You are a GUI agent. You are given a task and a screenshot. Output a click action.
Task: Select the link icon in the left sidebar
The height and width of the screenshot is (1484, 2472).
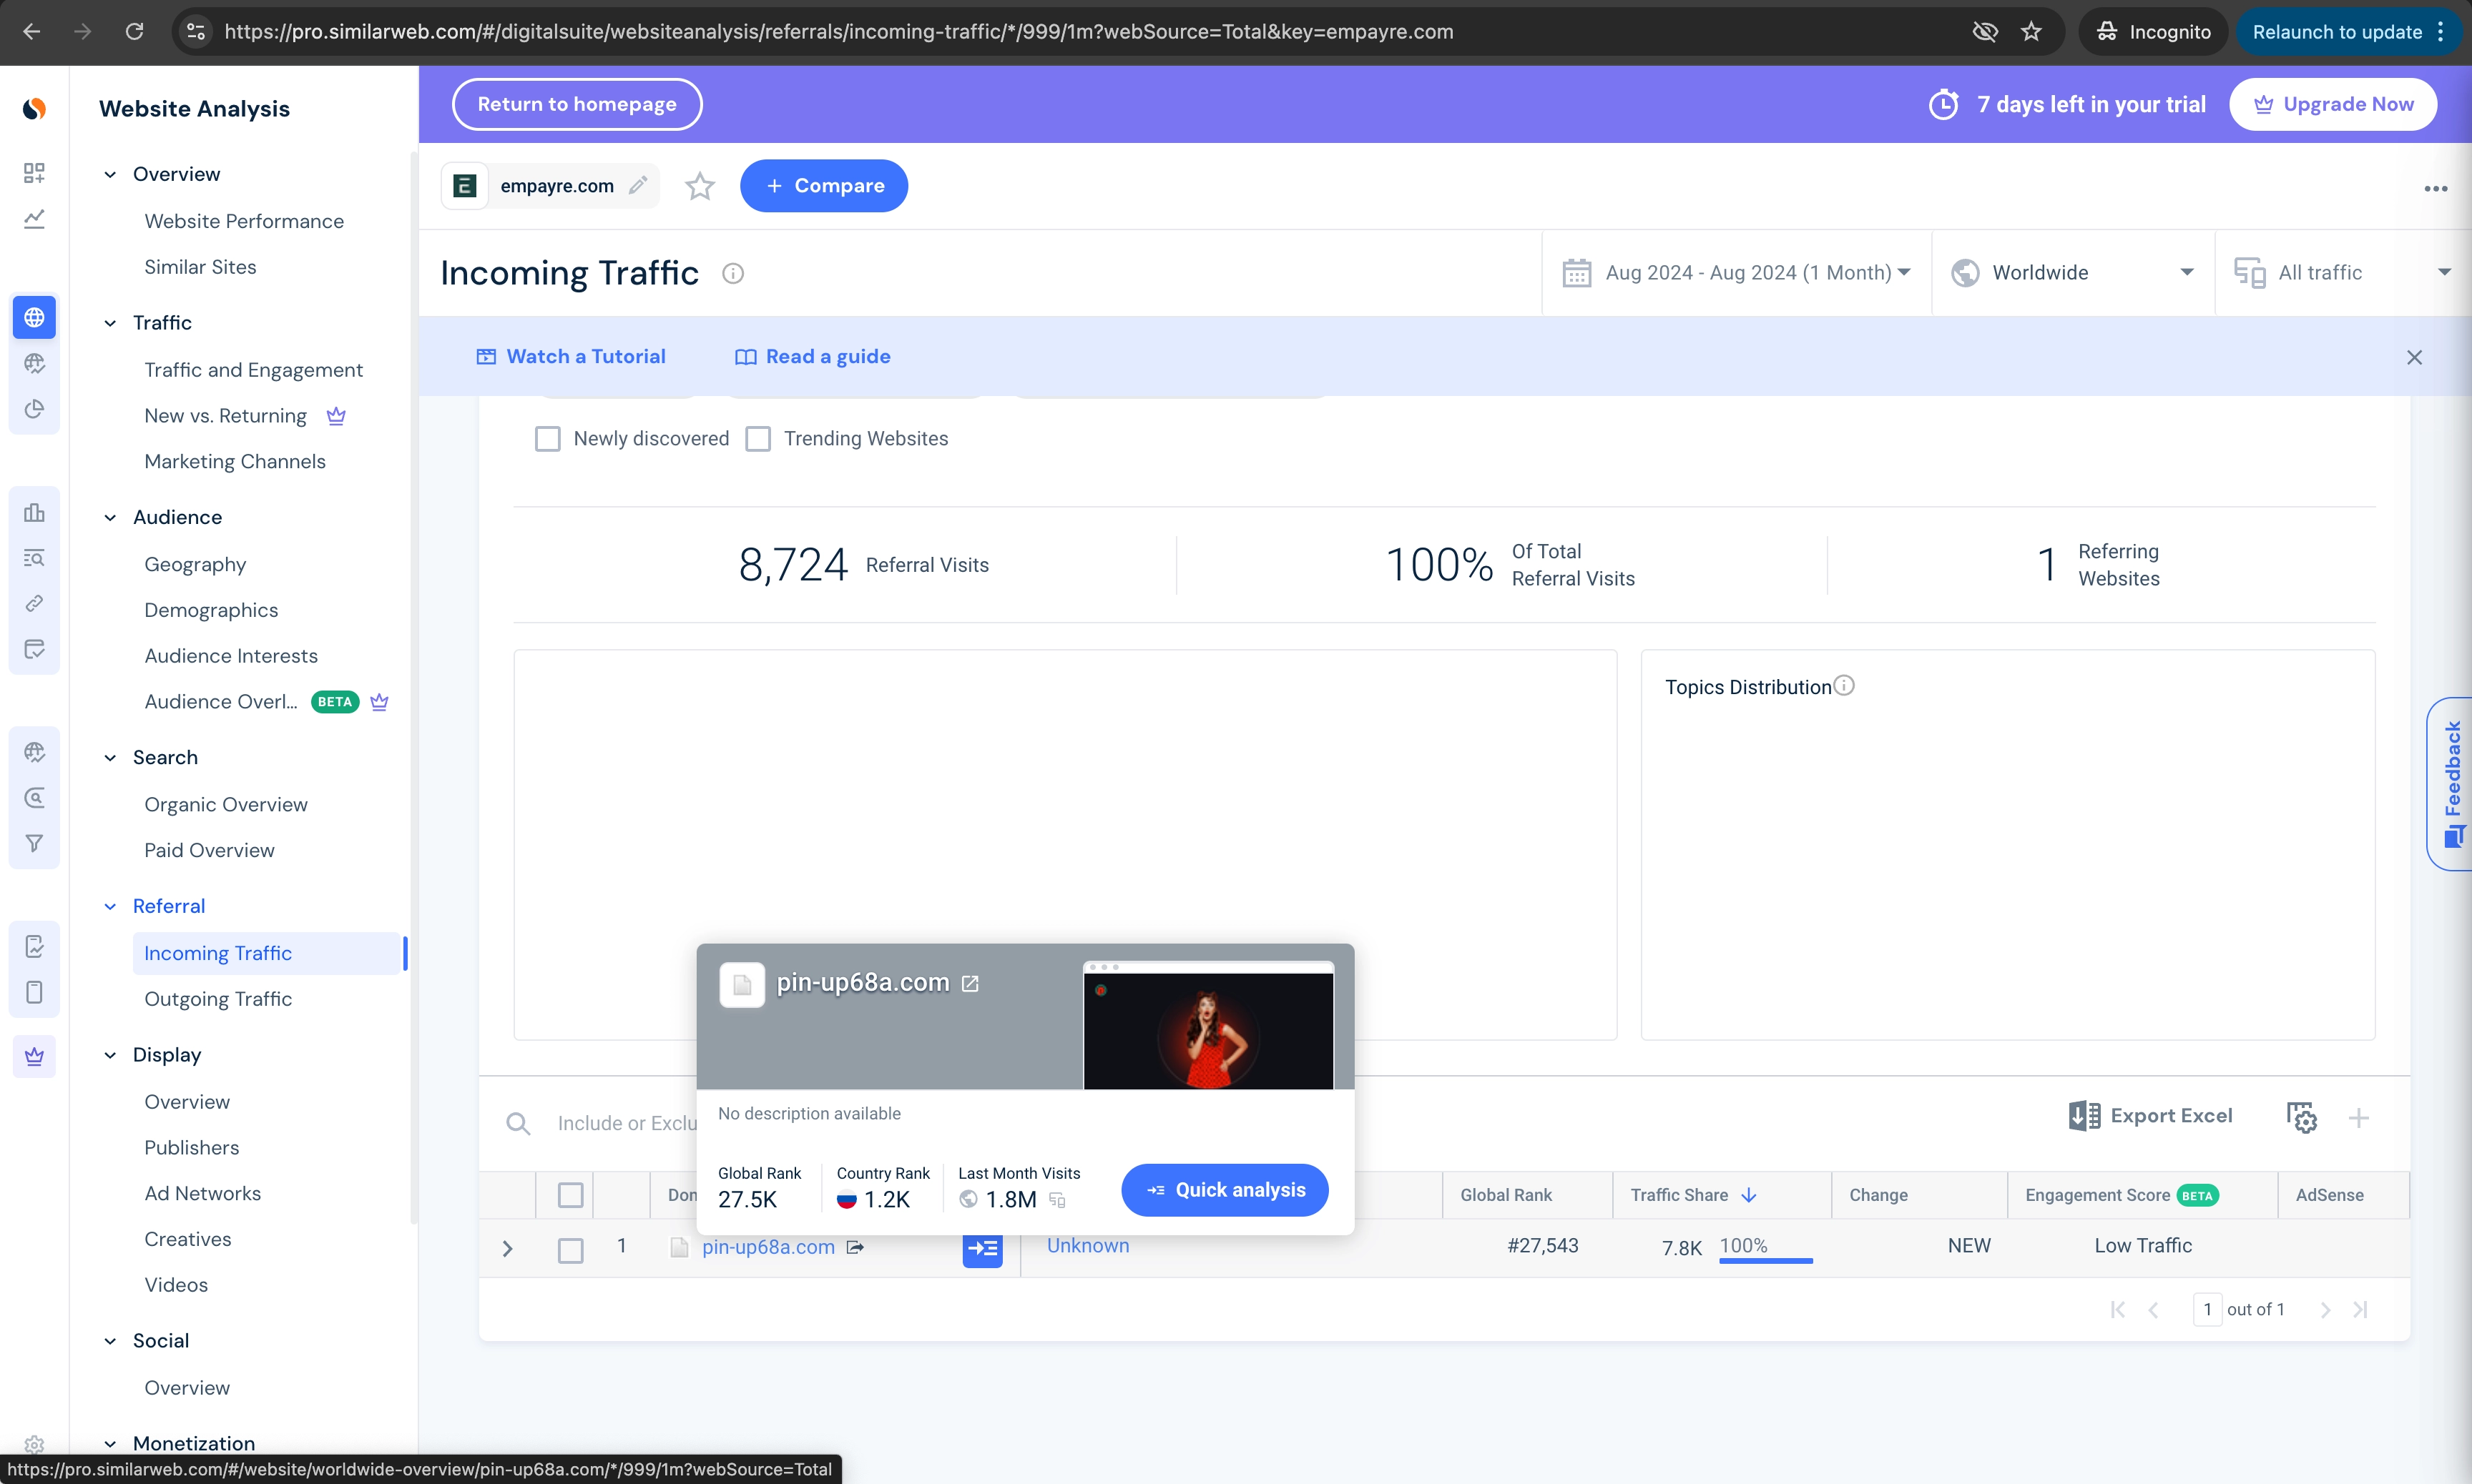34,602
